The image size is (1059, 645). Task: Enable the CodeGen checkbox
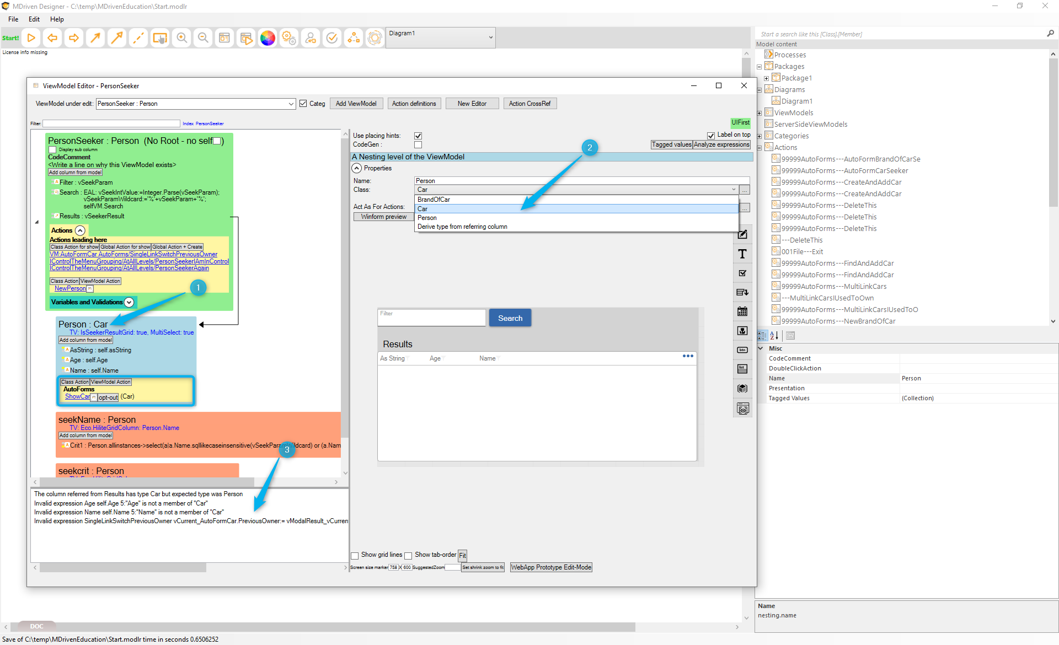(418, 144)
